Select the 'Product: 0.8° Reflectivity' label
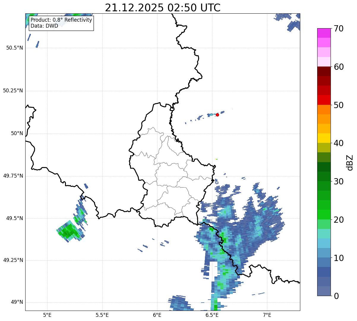The image size is (357, 321). pos(61,20)
